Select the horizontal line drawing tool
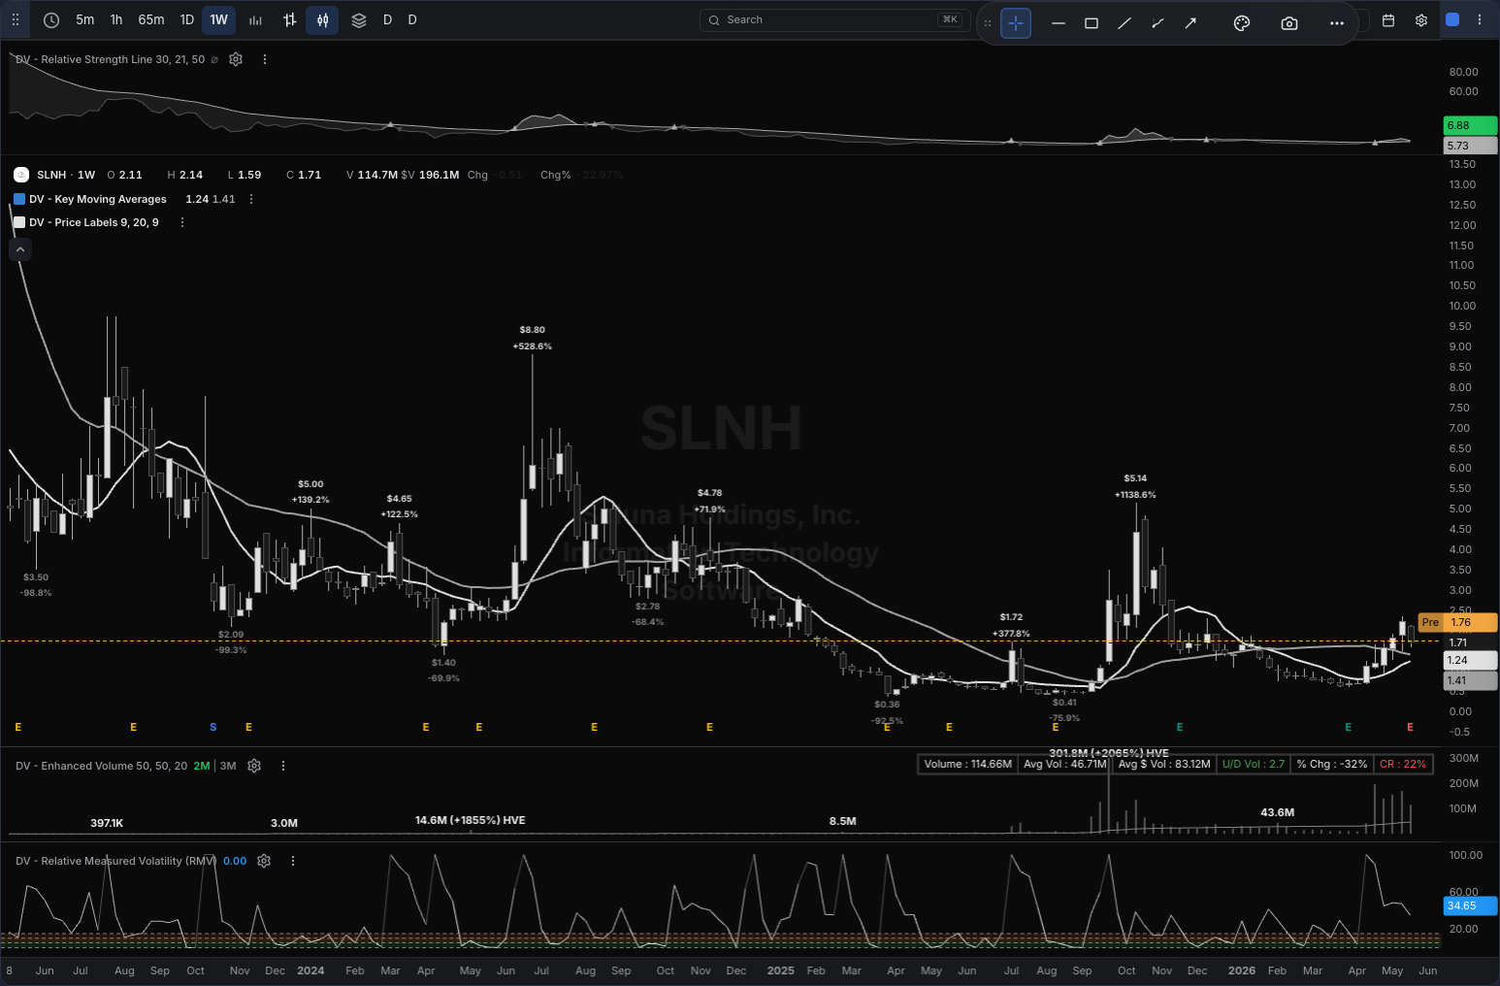The width and height of the screenshot is (1500, 986). click(1059, 23)
